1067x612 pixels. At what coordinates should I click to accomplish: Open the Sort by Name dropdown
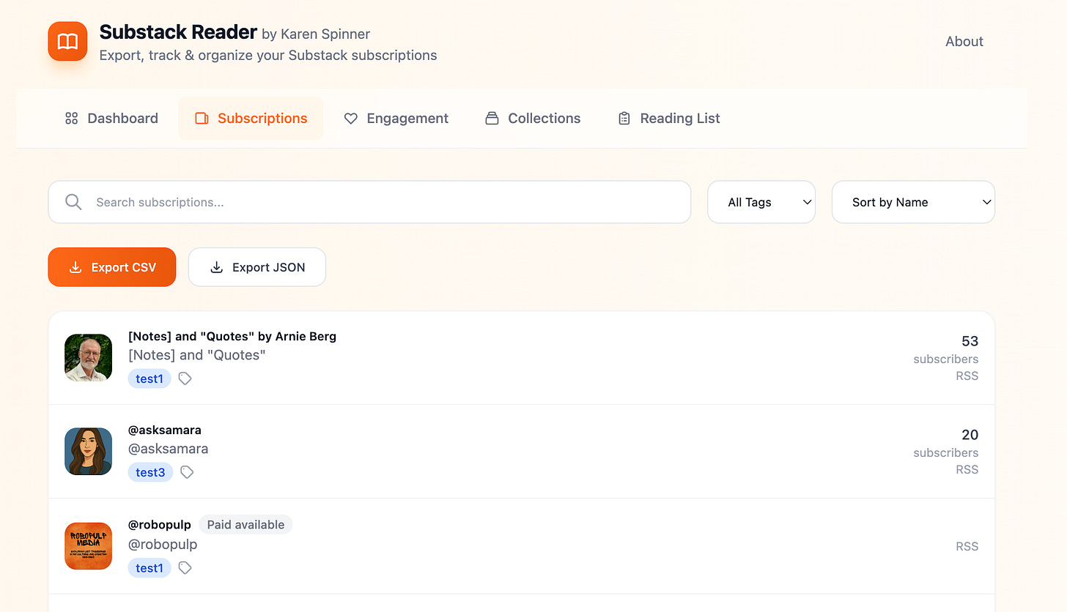pyautogui.click(x=913, y=202)
